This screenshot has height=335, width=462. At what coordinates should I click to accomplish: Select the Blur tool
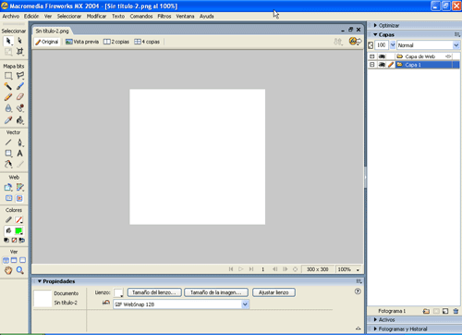coord(8,108)
